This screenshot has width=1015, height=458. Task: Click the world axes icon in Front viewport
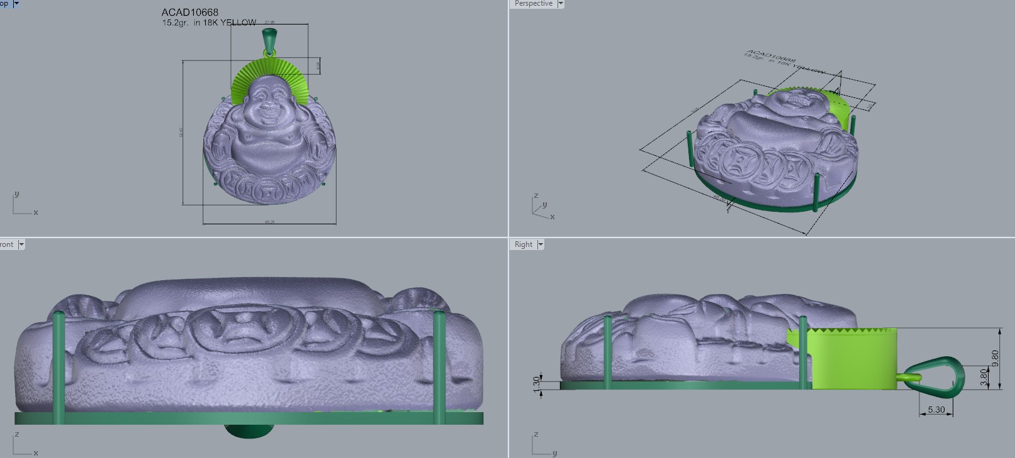click(25, 444)
